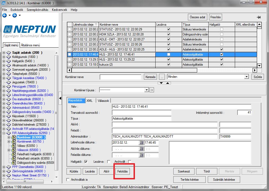Click the Diákigazolvány számla node icon
269x191 pixels.
(x=14, y=163)
